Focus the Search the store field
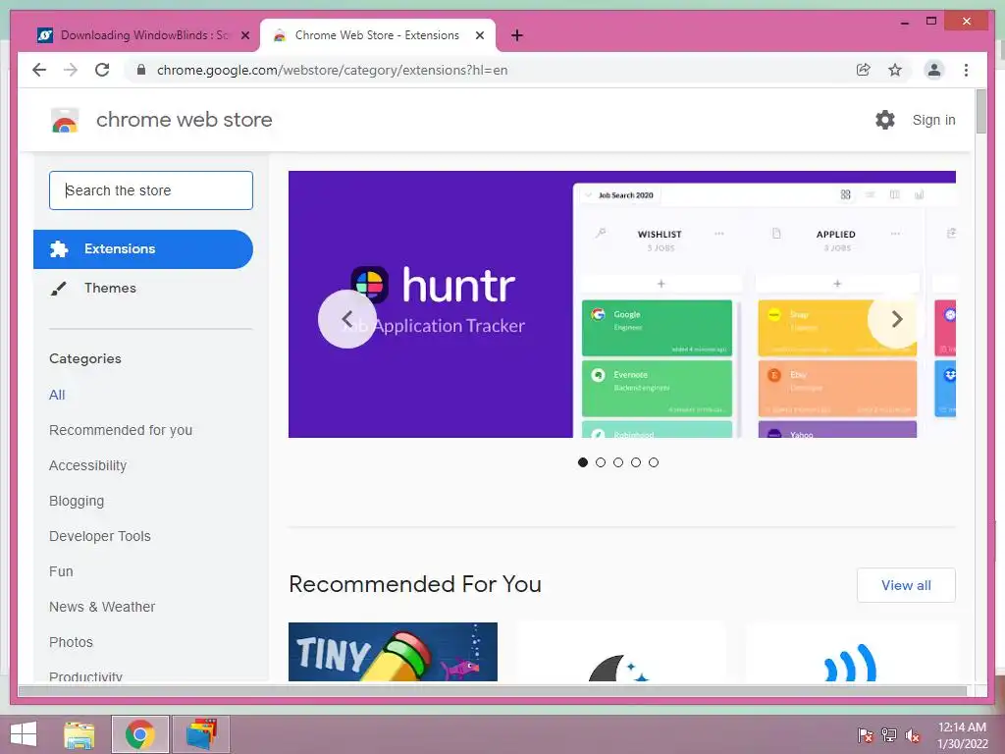The width and height of the screenshot is (1005, 754). [151, 190]
